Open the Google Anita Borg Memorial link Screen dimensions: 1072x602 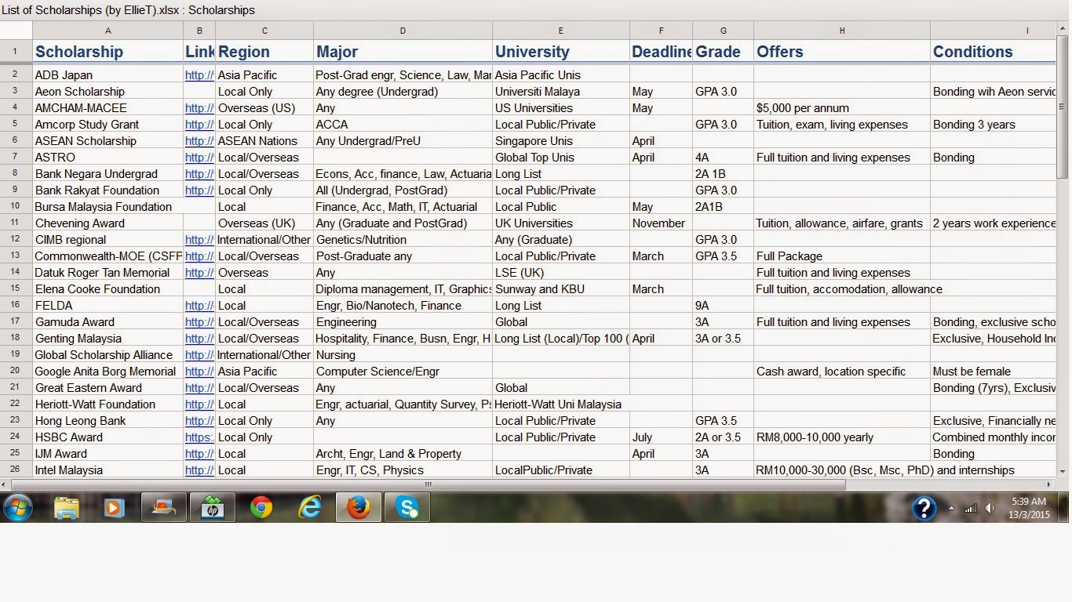click(x=199, y=372)
